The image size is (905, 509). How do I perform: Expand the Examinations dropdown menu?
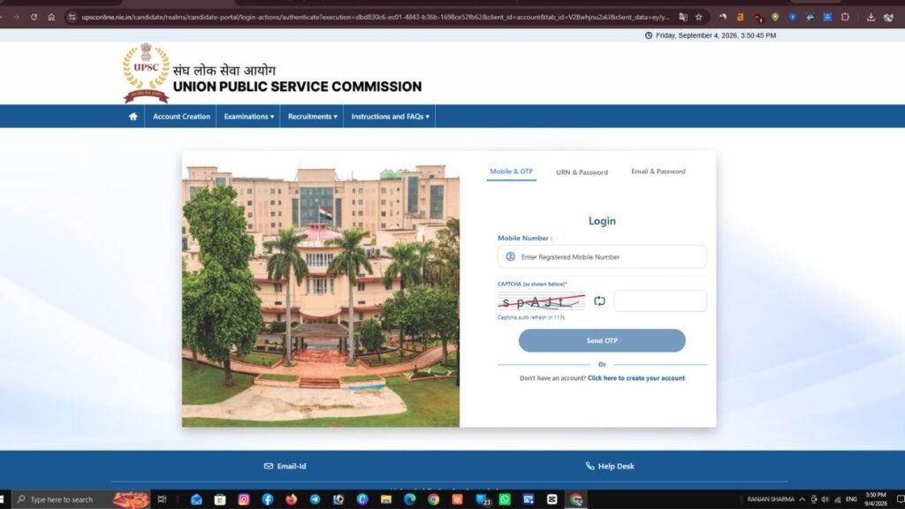[x=248, y=117]
